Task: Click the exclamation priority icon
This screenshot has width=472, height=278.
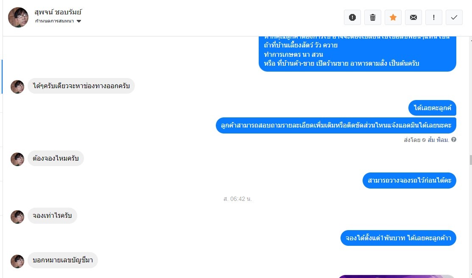Action: point(433,17)
